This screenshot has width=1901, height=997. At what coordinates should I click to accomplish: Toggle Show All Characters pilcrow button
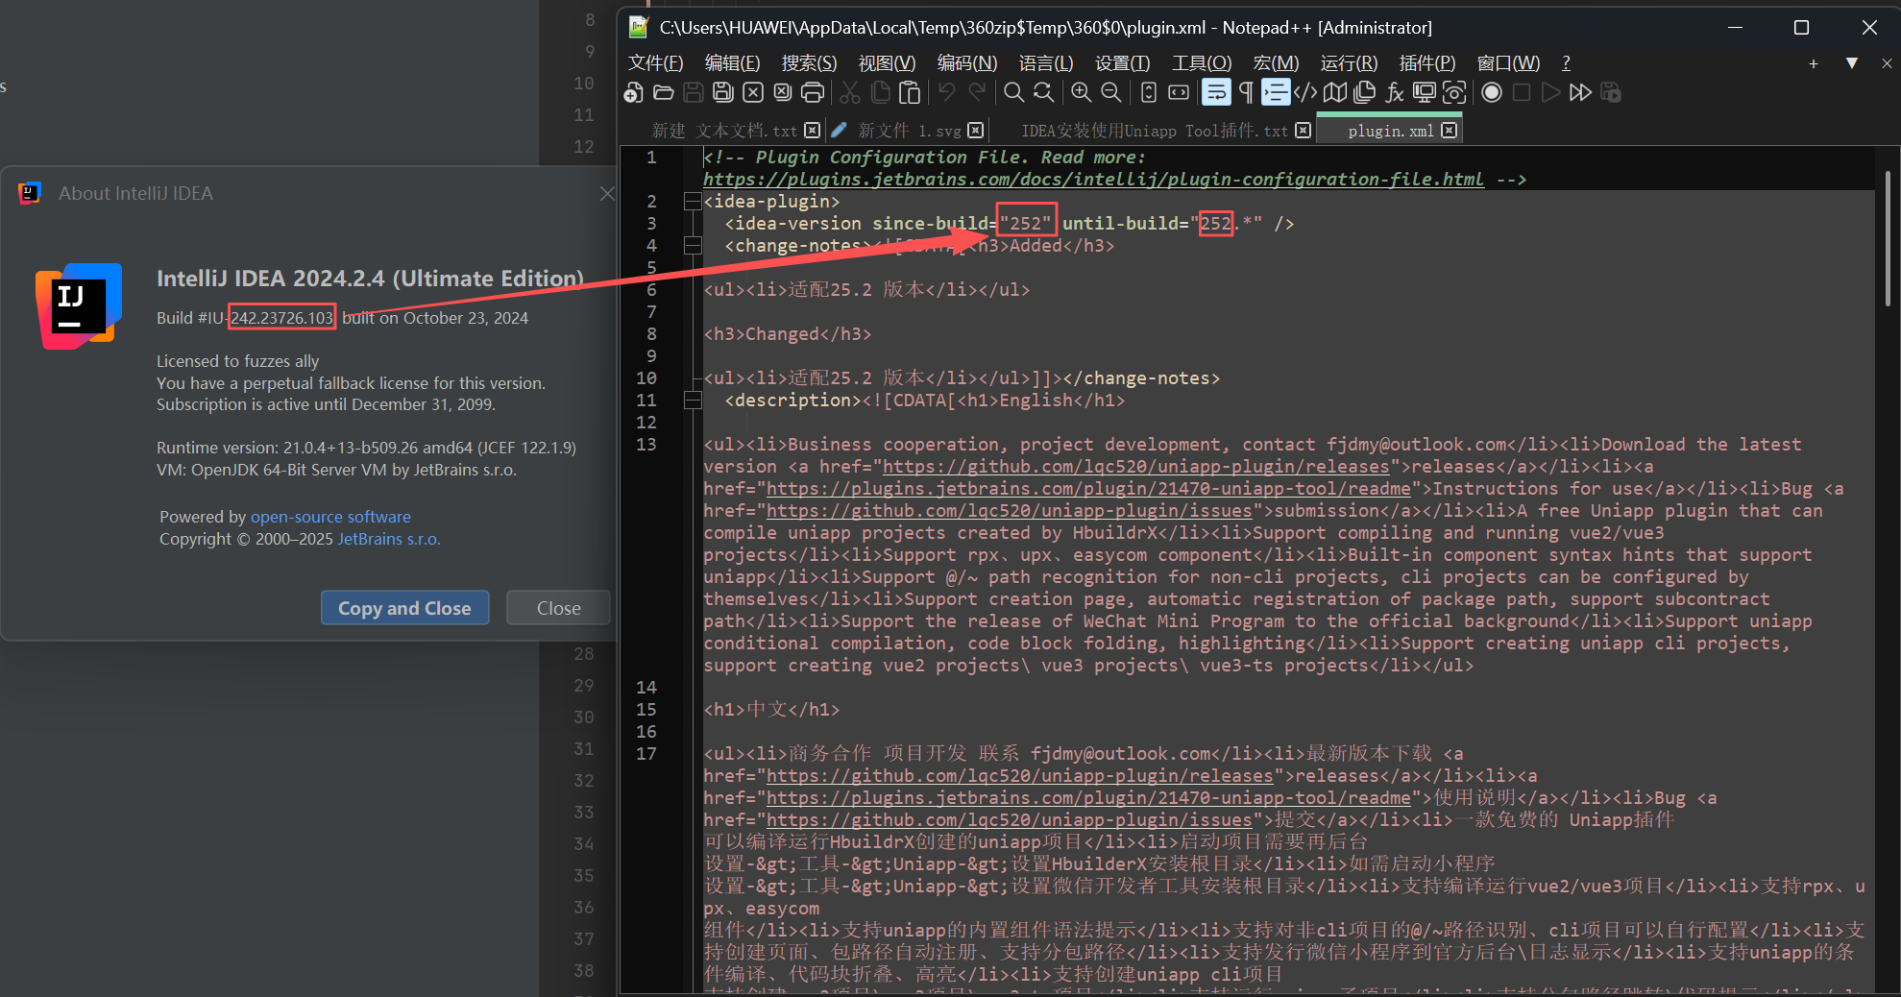(x=1246, y=93)
